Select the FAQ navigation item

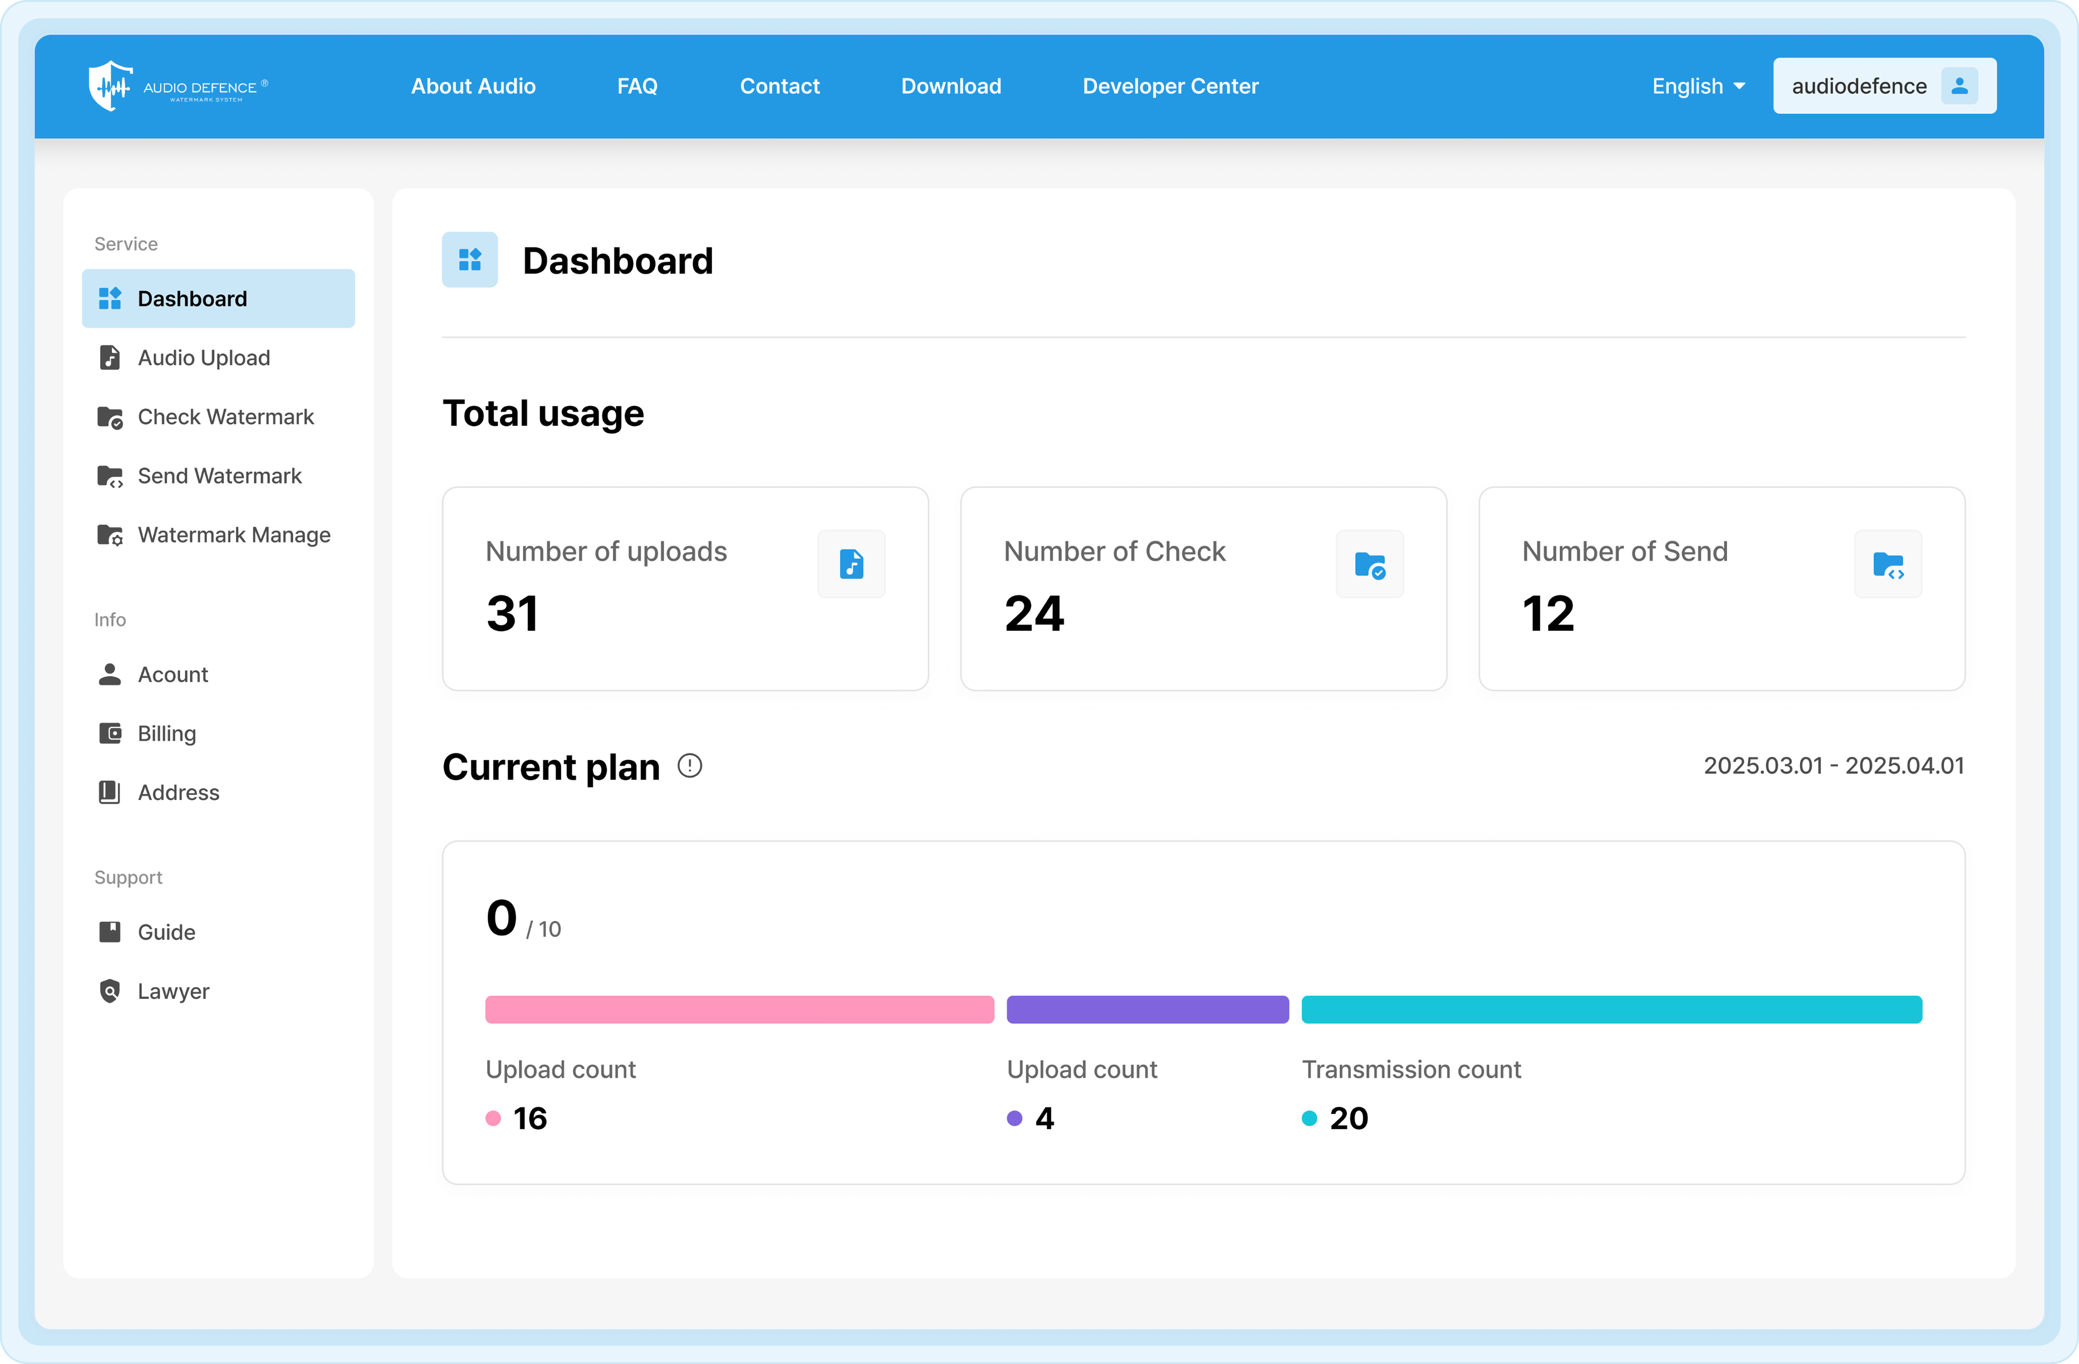click(x=637, y=86)
